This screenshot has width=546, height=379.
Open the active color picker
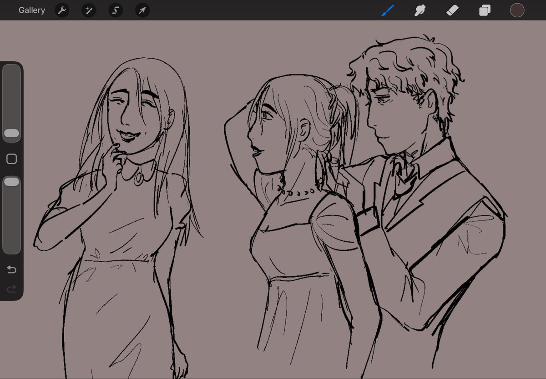517,10
